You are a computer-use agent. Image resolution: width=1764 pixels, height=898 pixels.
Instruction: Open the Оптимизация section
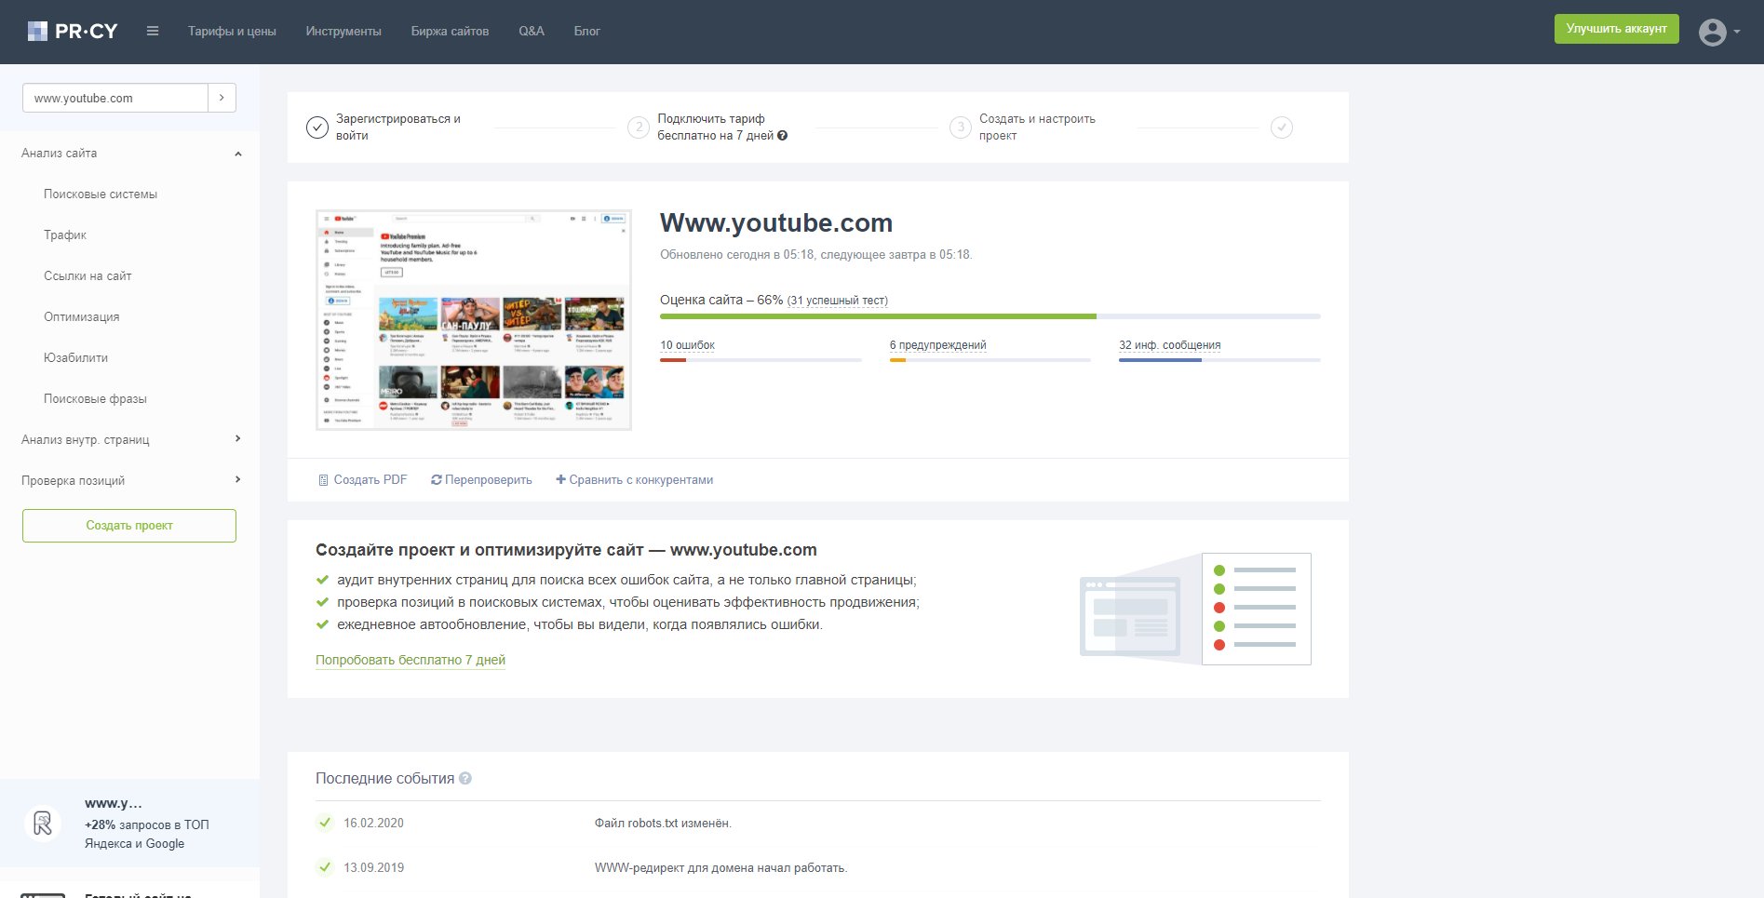[x=82, y=317]
